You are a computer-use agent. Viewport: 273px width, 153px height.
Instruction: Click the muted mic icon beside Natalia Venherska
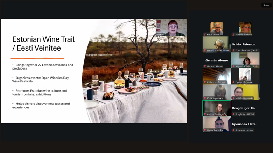coord(233,98)
